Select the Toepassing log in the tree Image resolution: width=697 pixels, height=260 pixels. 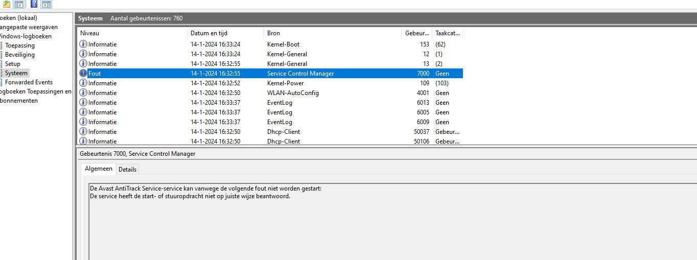click(x=20, y=45)
